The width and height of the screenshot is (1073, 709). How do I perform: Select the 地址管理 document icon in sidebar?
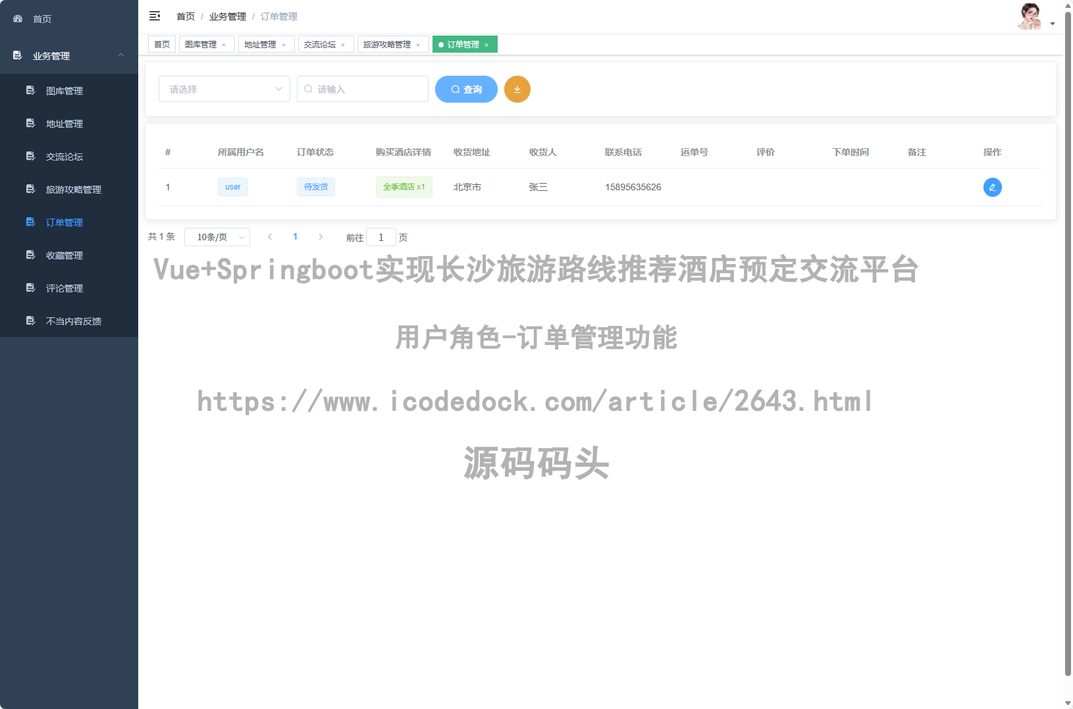(x=30, y=123)
